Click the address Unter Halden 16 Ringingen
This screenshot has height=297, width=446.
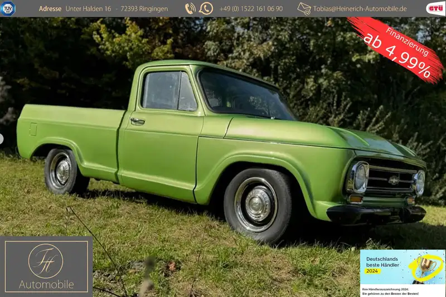point(117,9)
